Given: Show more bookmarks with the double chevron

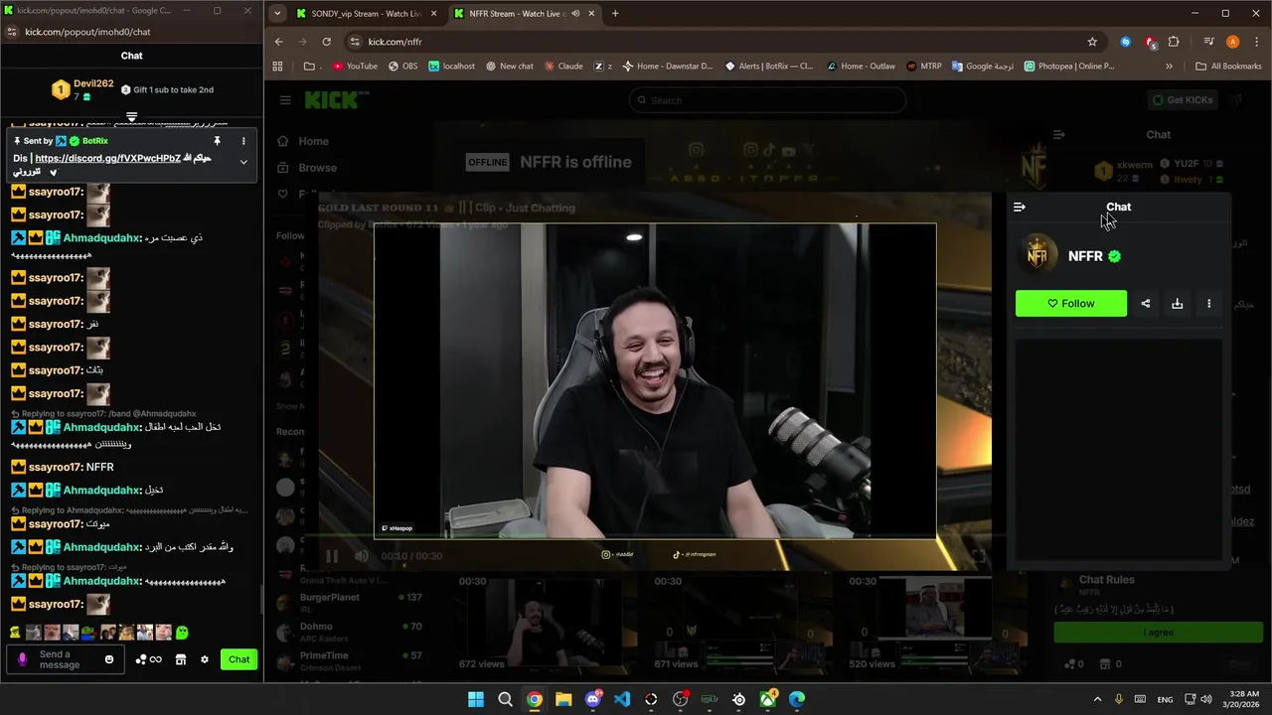Looking at the screenshot, I should click(x=1169, y=67).
